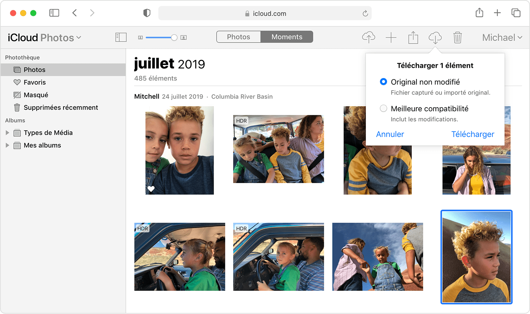
Task: Click the Annuler link in the download popup
Action: click(390, 134)
